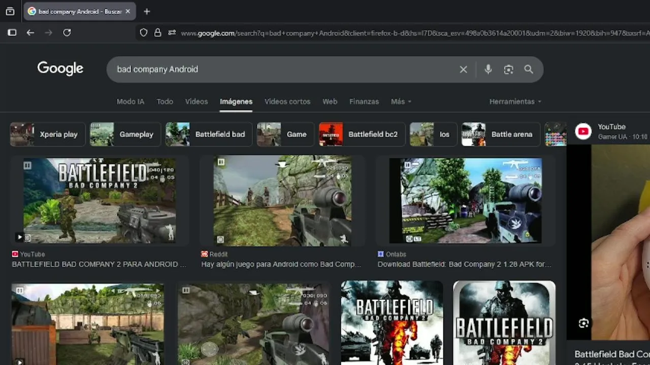Screen dimensions: 650x365
Task: Open the Reddit gameplay image thumbnail
Action: 282,201
